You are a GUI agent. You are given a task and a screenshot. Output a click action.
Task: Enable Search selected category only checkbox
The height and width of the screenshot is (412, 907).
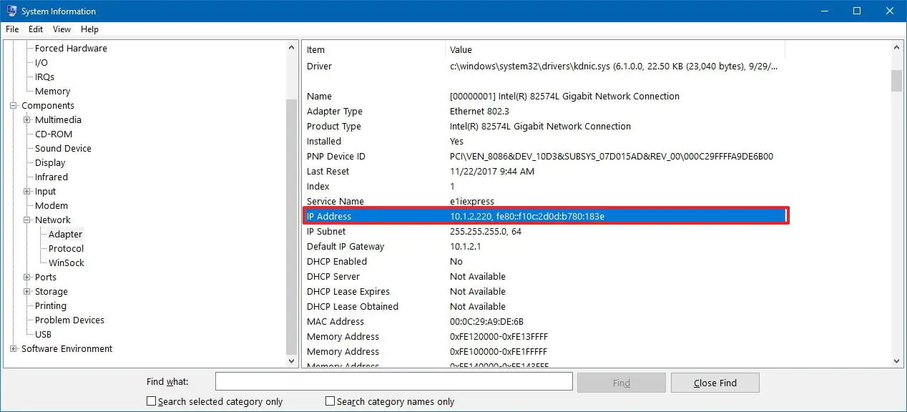(151, 401)
